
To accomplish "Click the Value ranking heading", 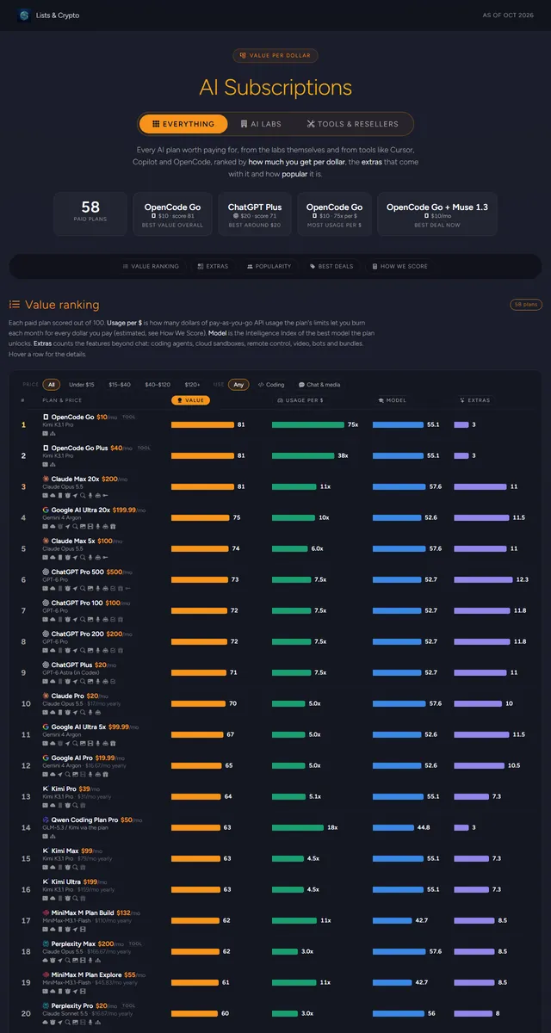I will pyautogui.click(x=62, y=305).
